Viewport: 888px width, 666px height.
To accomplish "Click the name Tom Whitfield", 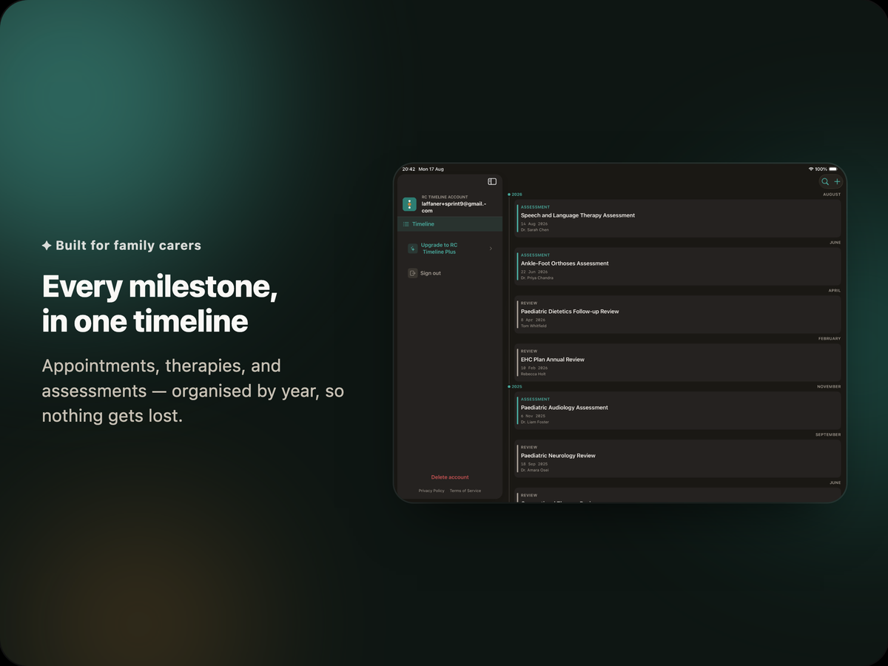I will pos(534,326).
